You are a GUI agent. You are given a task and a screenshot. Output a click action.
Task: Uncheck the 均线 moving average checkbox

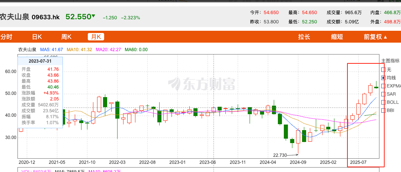[383, 77]
